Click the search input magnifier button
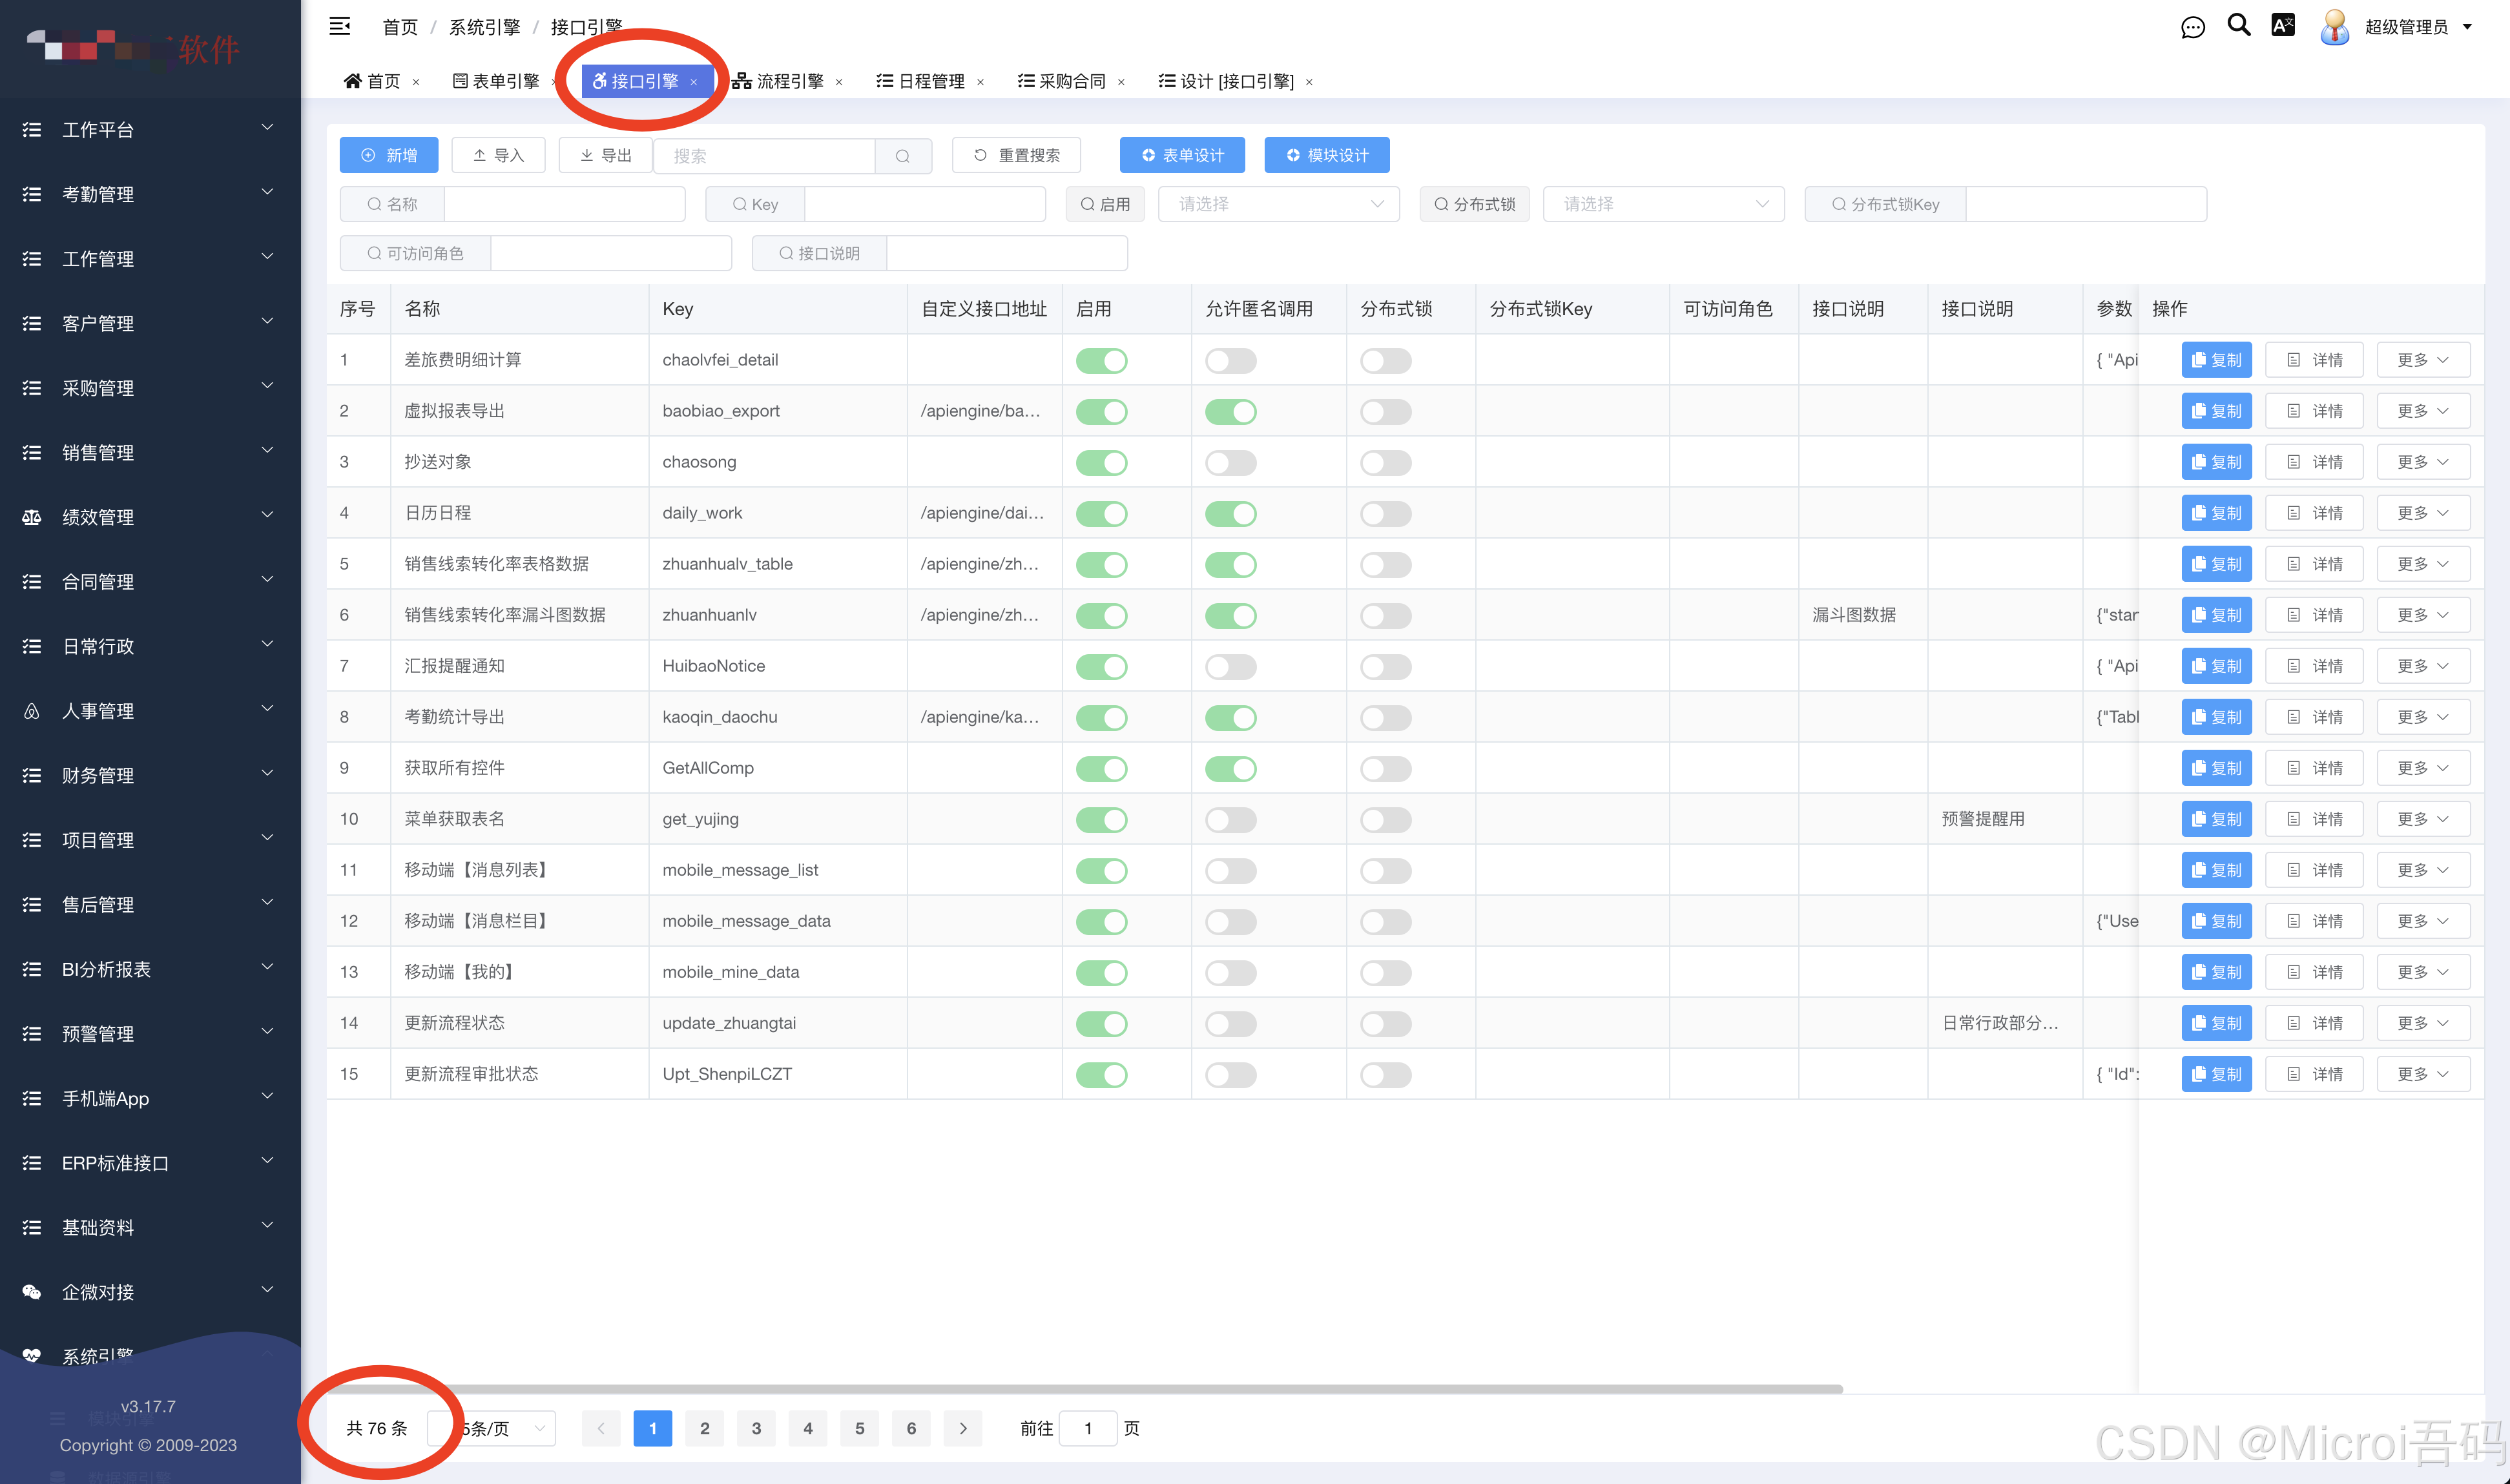2510x1484 pixels. point(903,156)
